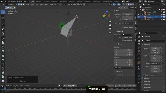The image size is (166, 93).
Task: Toggle visibility of Cube in outliner
Action: click(162, 14)
